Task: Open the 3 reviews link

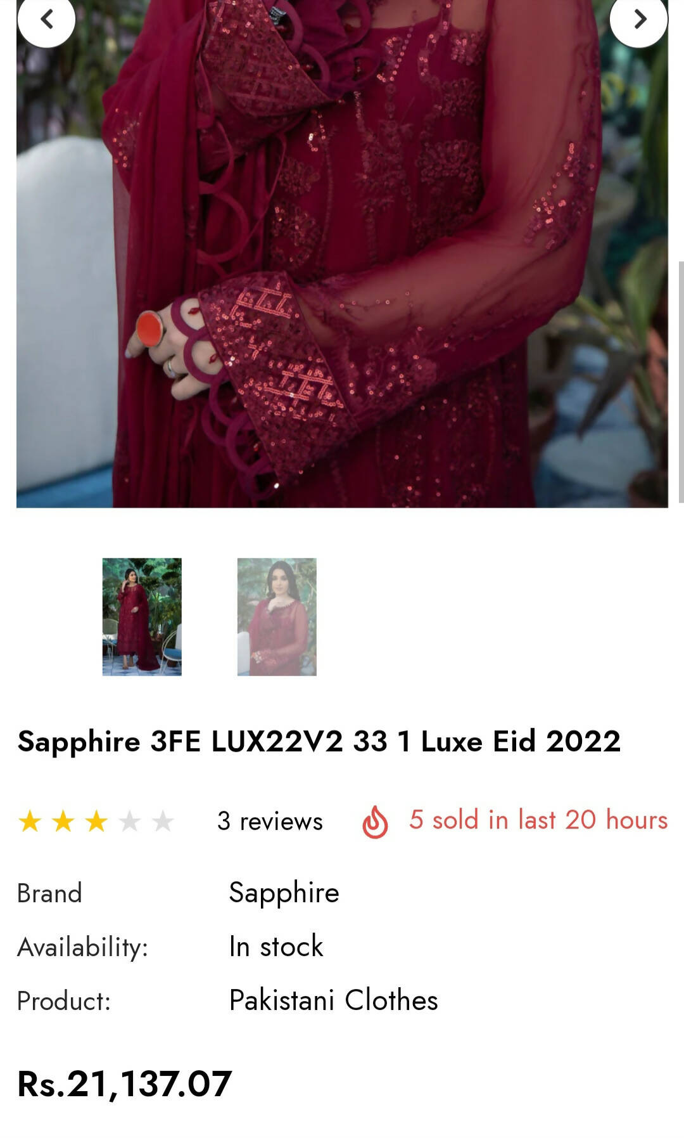Action: [270, 821]
